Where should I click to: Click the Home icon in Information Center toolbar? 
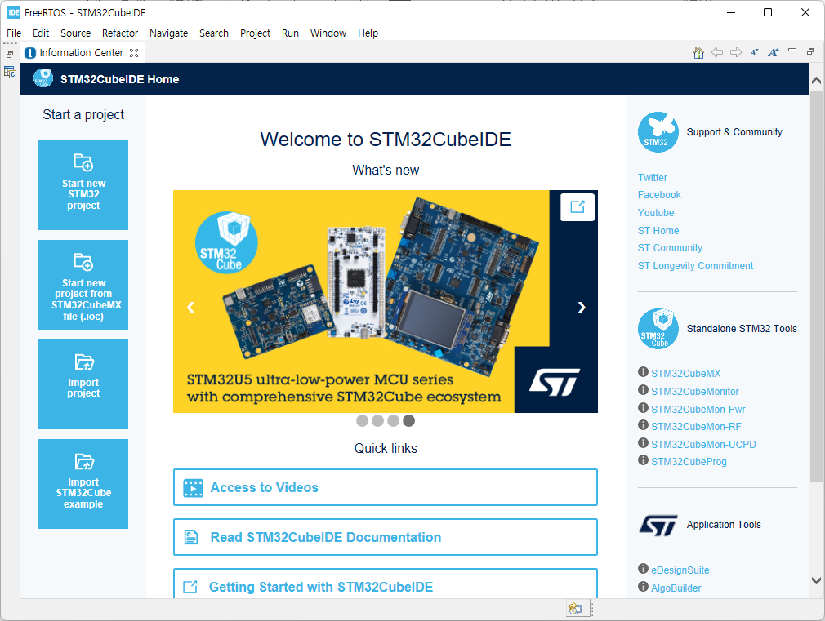[698, 52]
